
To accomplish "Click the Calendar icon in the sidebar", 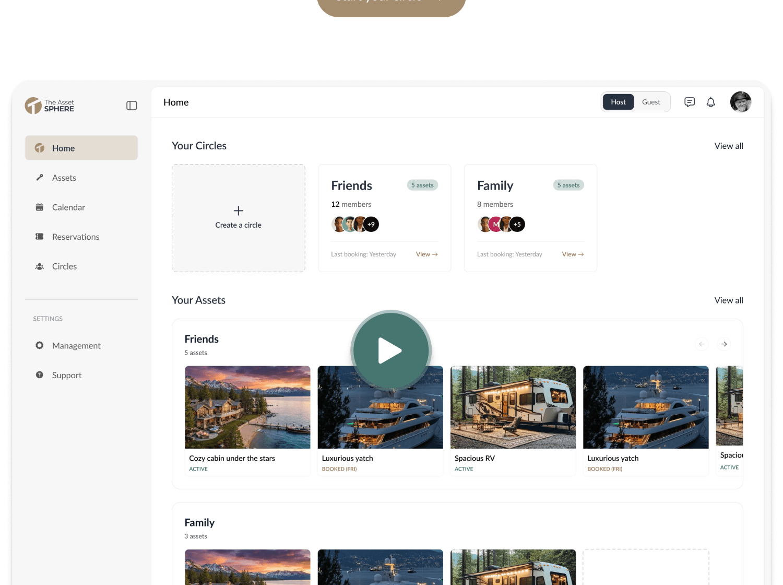I will [40, 207].
